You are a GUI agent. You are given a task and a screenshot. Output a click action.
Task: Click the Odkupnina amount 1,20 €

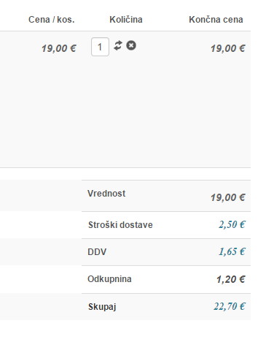(231, 279)
